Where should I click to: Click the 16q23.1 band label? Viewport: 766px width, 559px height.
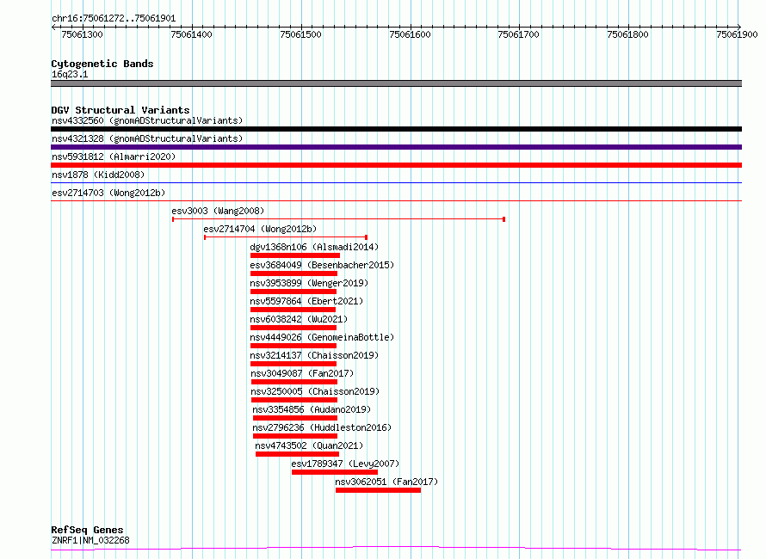[70, 74]
